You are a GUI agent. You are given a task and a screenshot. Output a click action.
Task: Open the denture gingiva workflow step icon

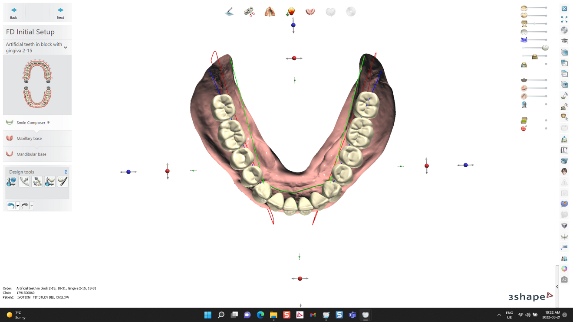click(x=310, y=12)
